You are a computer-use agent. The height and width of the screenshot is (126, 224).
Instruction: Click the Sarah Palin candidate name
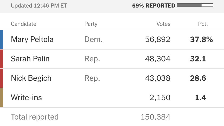(30, 59)
